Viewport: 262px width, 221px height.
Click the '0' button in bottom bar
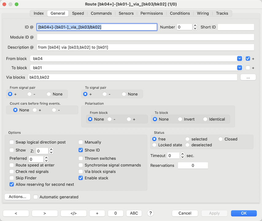tap(115, 213)
